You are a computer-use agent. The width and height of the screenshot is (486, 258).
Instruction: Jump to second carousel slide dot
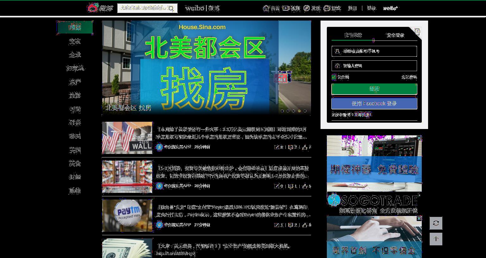pyautogui.click(x=288, y=111)
